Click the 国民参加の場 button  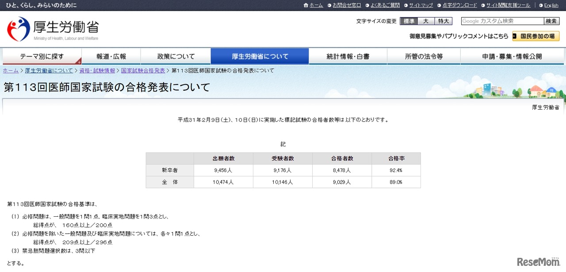(536, 36)
